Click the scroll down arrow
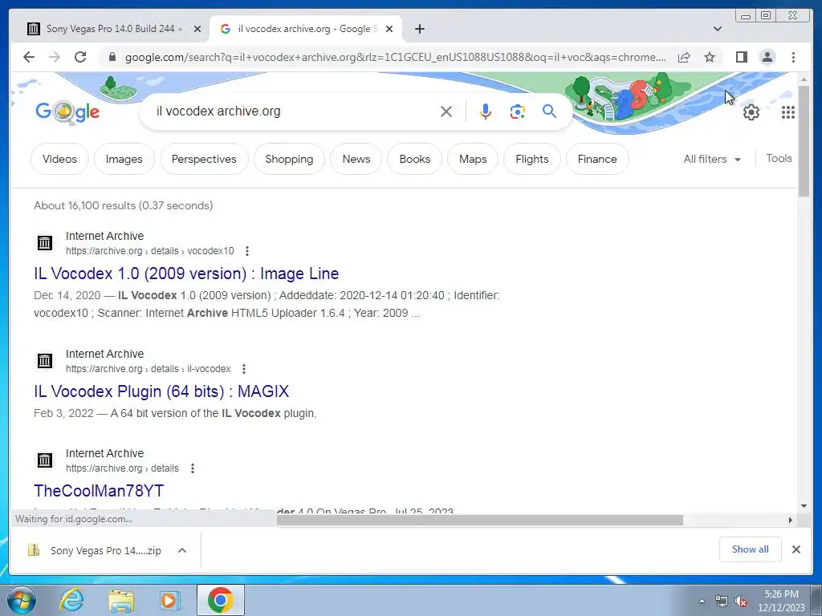The width and height of the screenshot is (822, 616). point(804,506)
